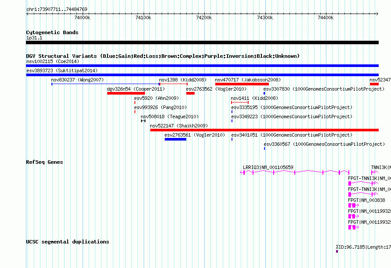Screen dimensions: 391x268
Task: Click the Cytogenetic Bands track title
Action: pos(52,32)
